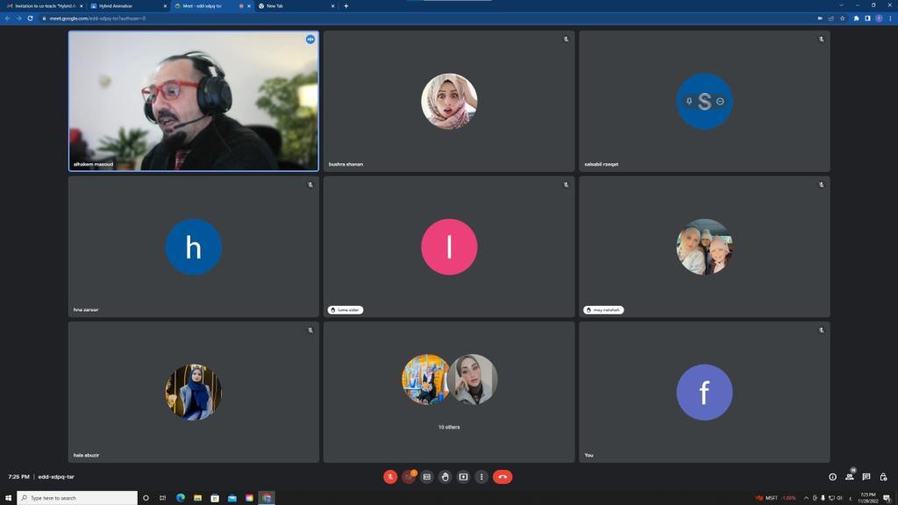The height and width of the screenshot is (505, 898).
Task: Toggle the microphone mute button
Action: (390, 477)
